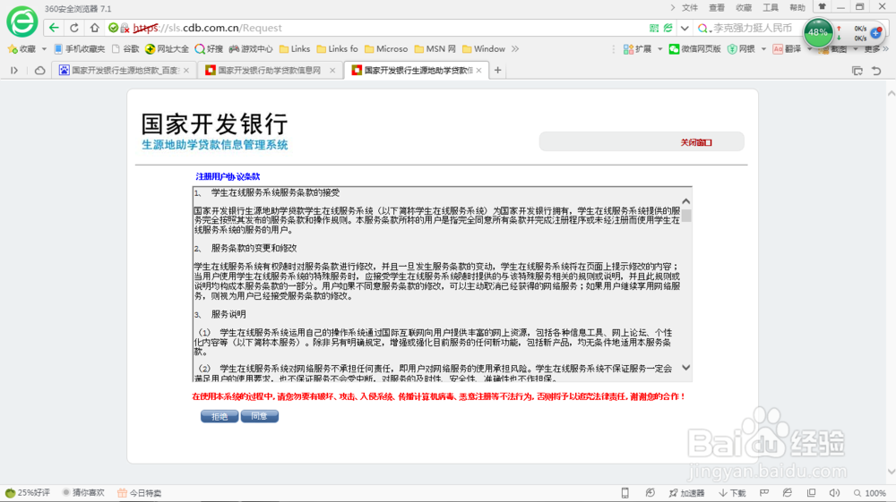
Task: Click the 关闭窗口 close window link
Action: [x=696, y=142]
